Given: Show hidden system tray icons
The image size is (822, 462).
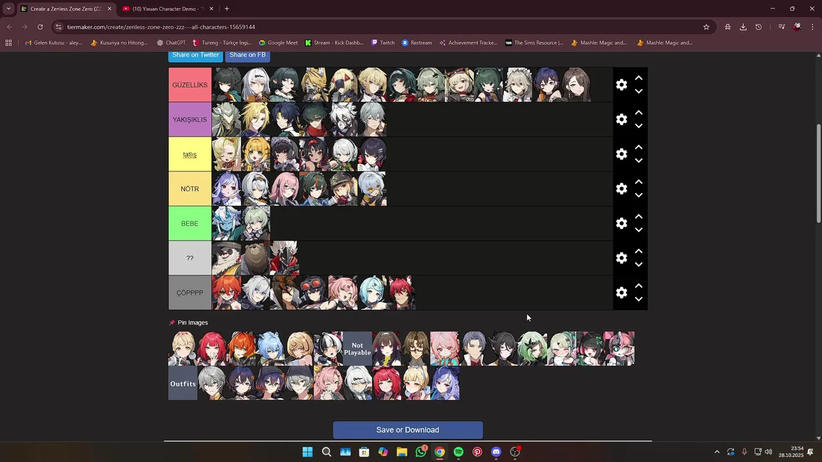Looking at the screenshot, I should click(717, 452).
